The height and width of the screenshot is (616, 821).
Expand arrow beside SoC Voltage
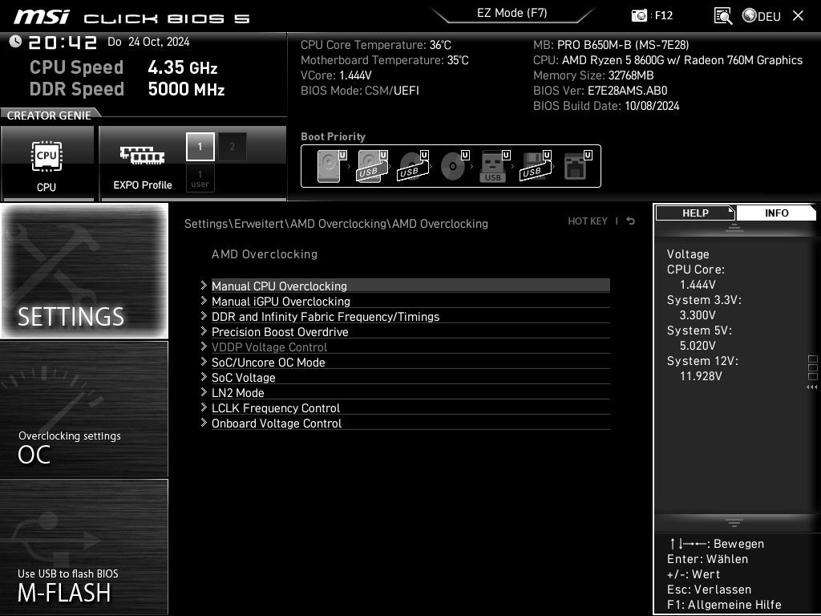pyautogui.click(x=204, y=377)
